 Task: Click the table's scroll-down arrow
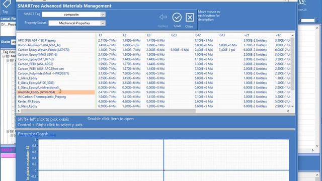tap(292, 106)
